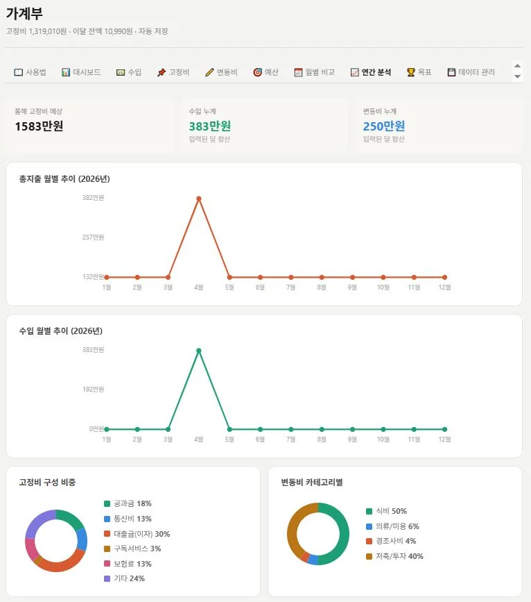Open the 수입 tab
Screen dimensions: 531x602
click(x=129, y=72)
